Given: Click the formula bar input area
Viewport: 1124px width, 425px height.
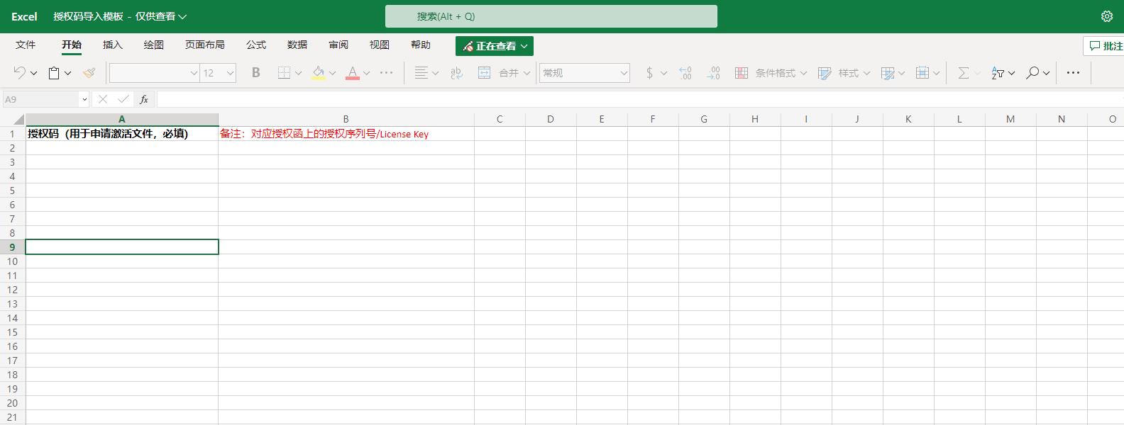Looking at the screenshot, I should [639, 99].
